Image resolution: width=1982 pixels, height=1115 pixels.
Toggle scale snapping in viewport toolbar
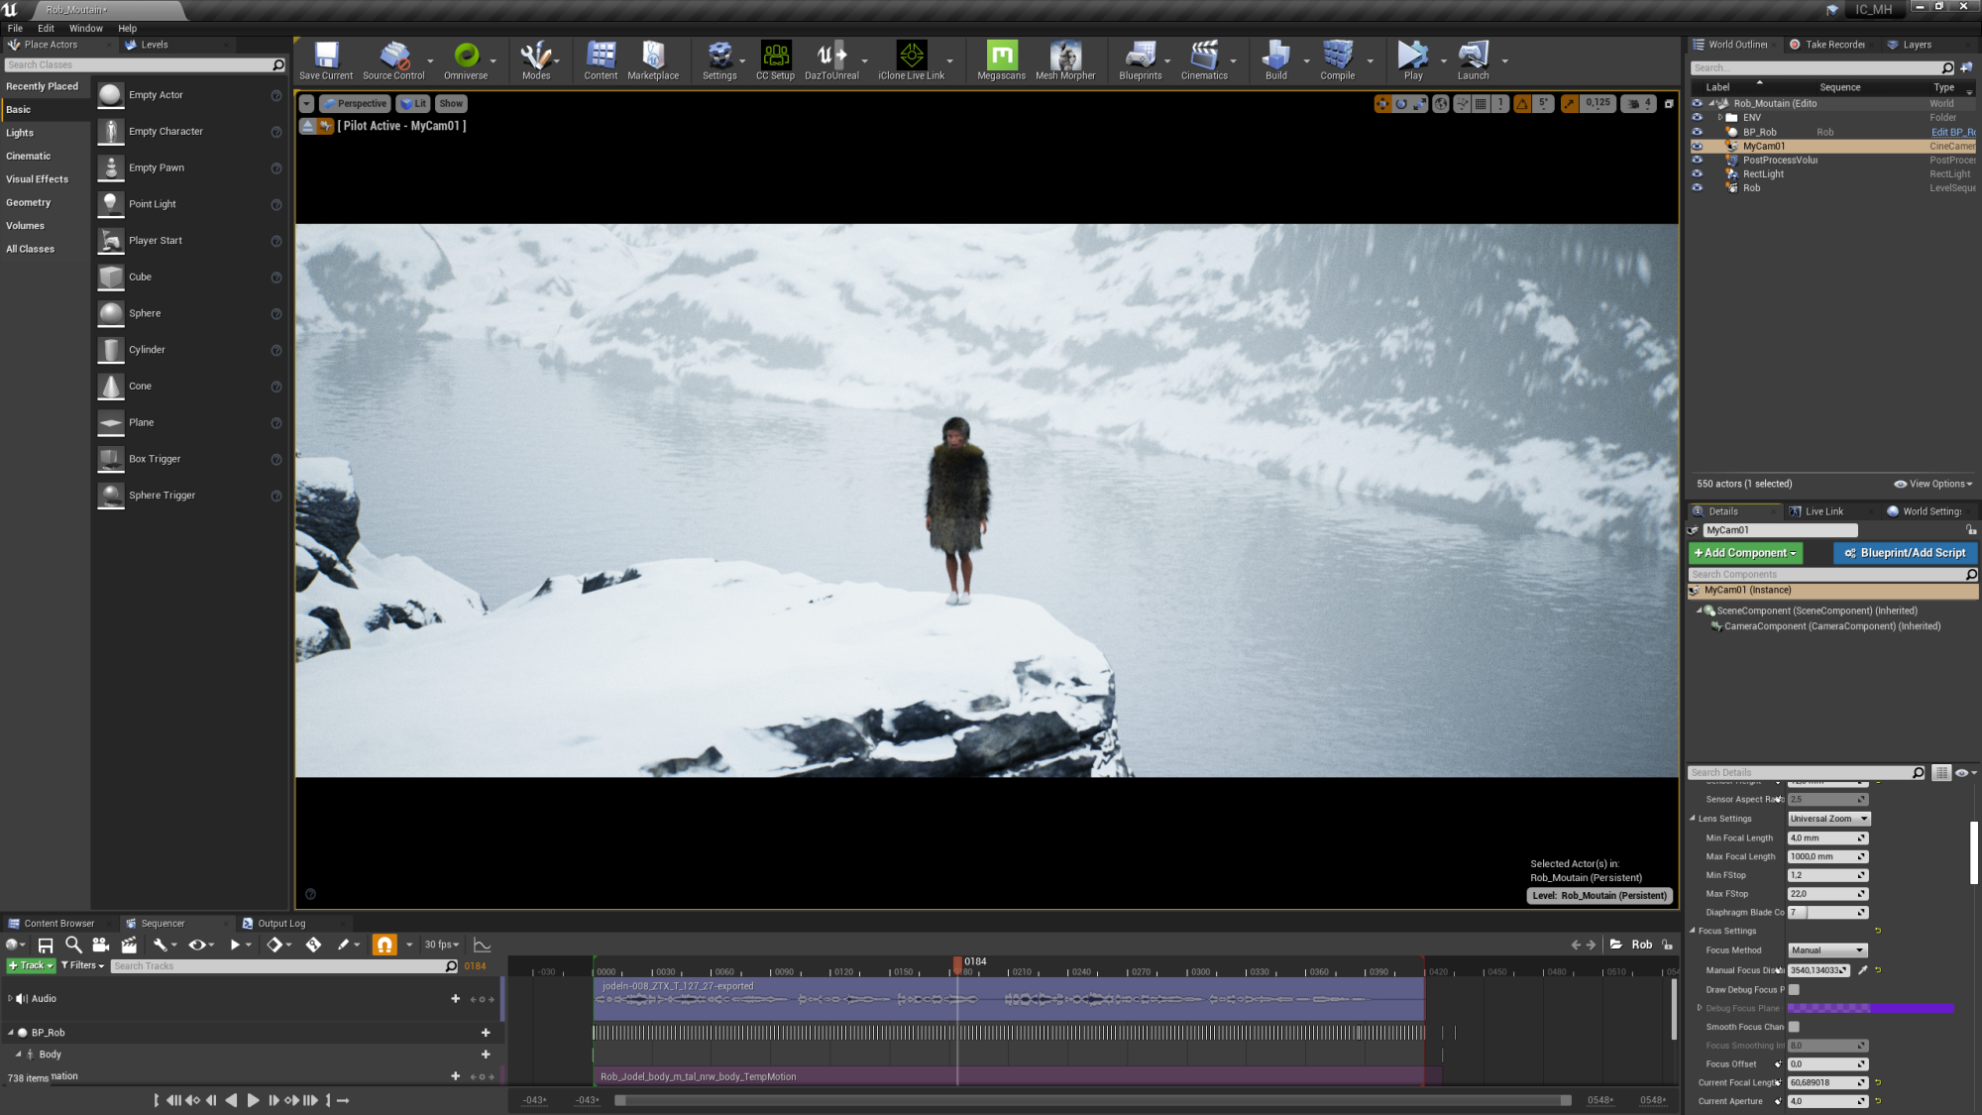tap(1569, 103)
